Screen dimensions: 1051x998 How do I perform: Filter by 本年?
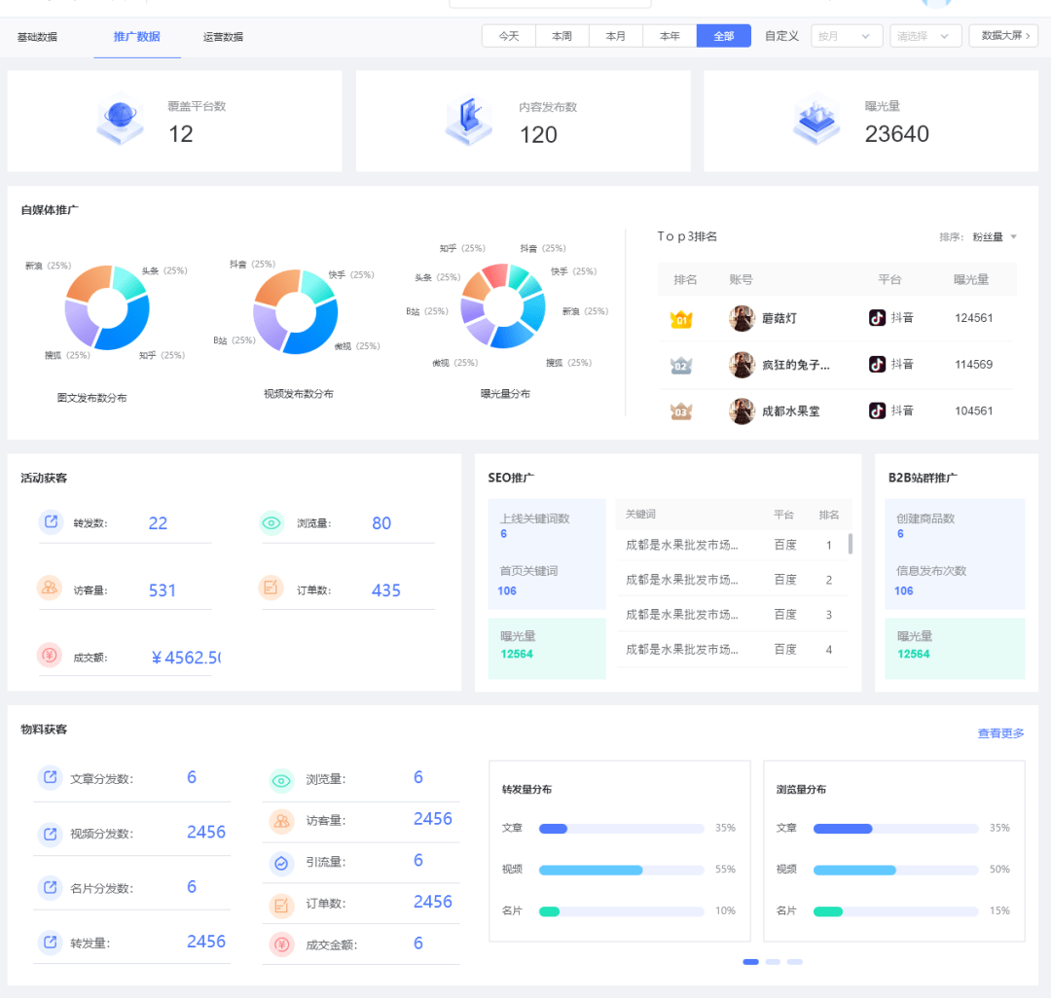click(x=670, y=36)
